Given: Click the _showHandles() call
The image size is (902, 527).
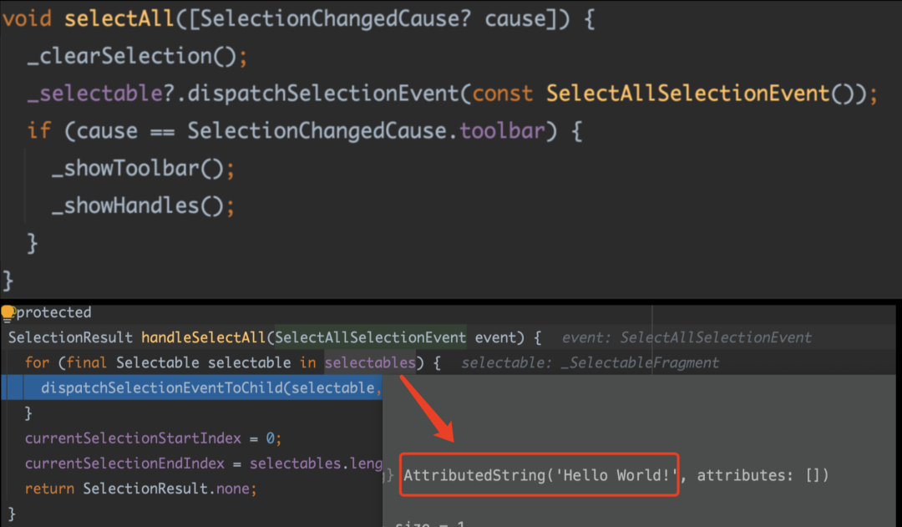Looking at the screenshot, I should (138, 205).
